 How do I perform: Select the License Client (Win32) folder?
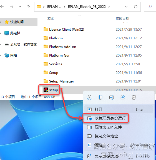67,30
